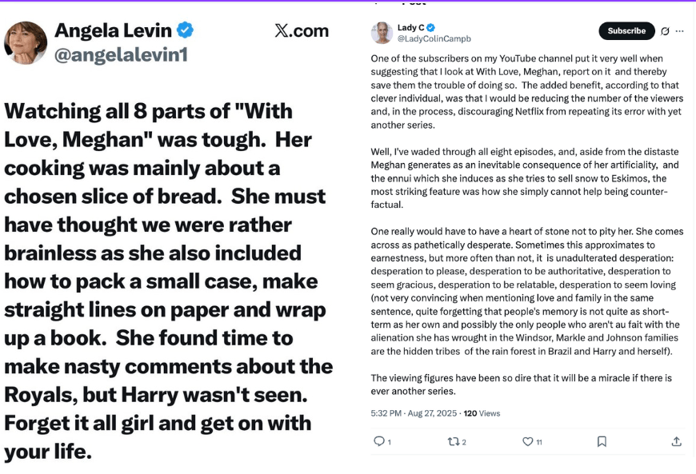
Task: Open Lady C's profile picture
Action: tap(382, 33)
